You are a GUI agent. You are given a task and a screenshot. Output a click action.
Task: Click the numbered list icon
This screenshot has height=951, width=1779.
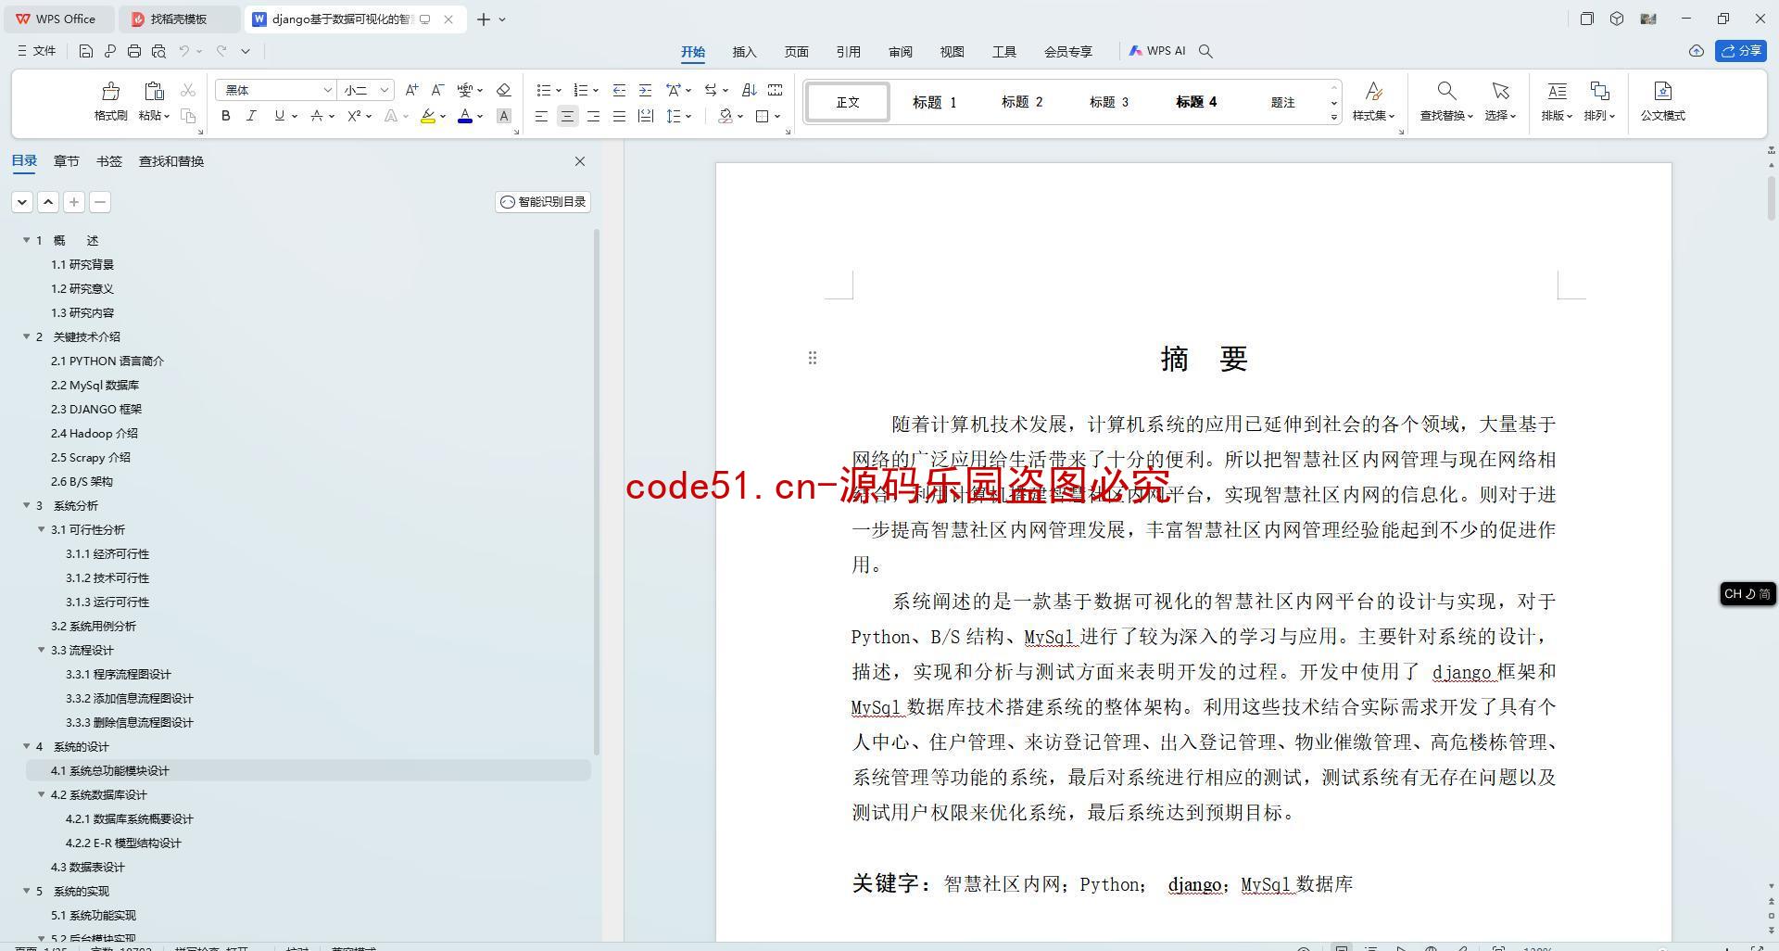click(x=581, y=90)
